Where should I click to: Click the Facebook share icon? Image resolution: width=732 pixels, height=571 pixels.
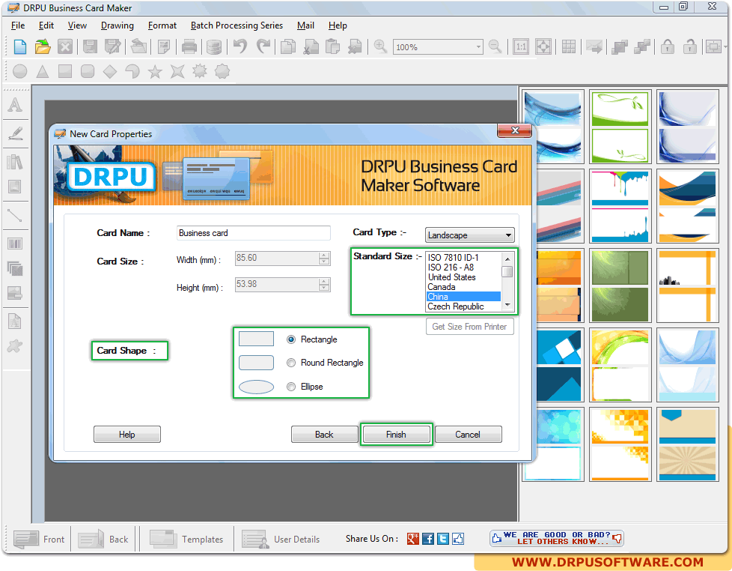[x=428, y=539]
